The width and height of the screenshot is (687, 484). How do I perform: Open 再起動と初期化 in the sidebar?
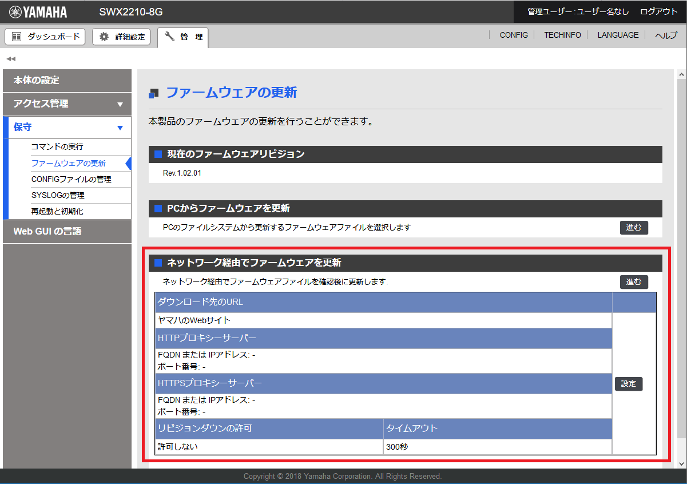pyautogui.click(x=57, y=211)
